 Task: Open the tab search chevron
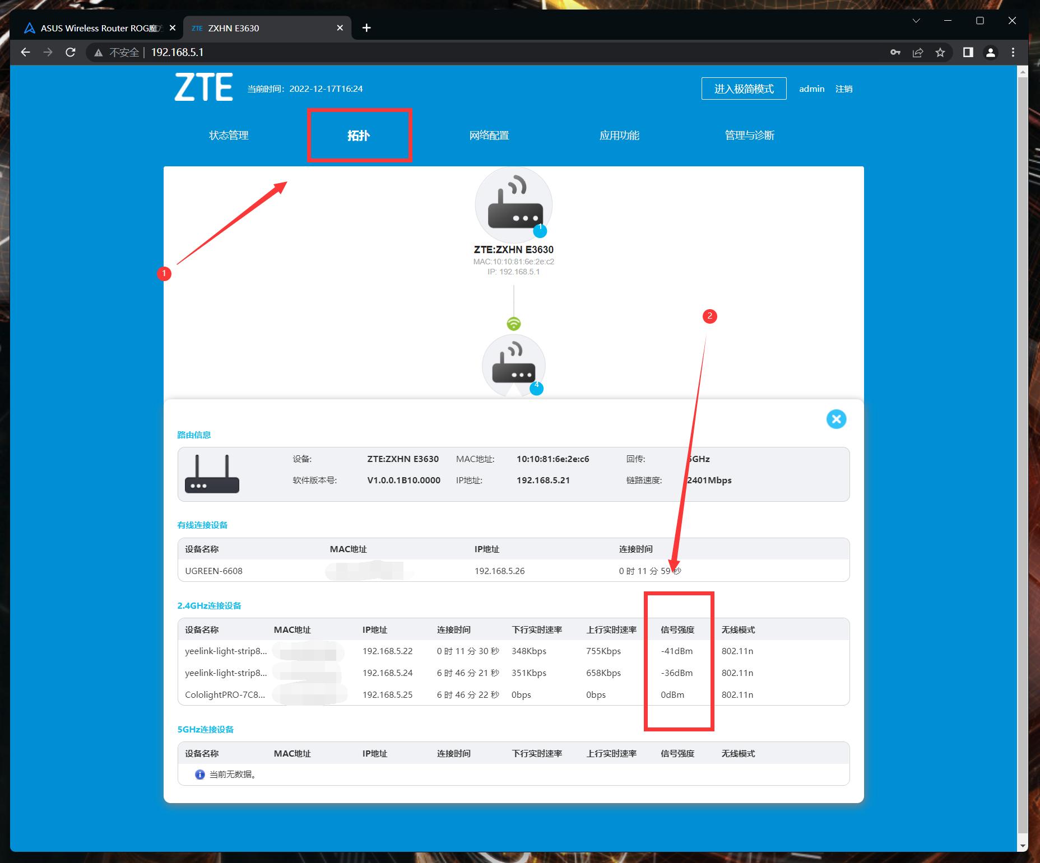click(916, 21)
